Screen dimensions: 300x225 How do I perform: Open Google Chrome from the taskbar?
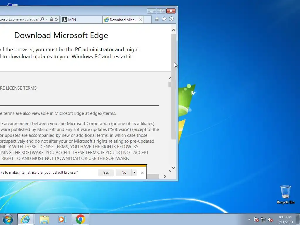click(80, 219)
